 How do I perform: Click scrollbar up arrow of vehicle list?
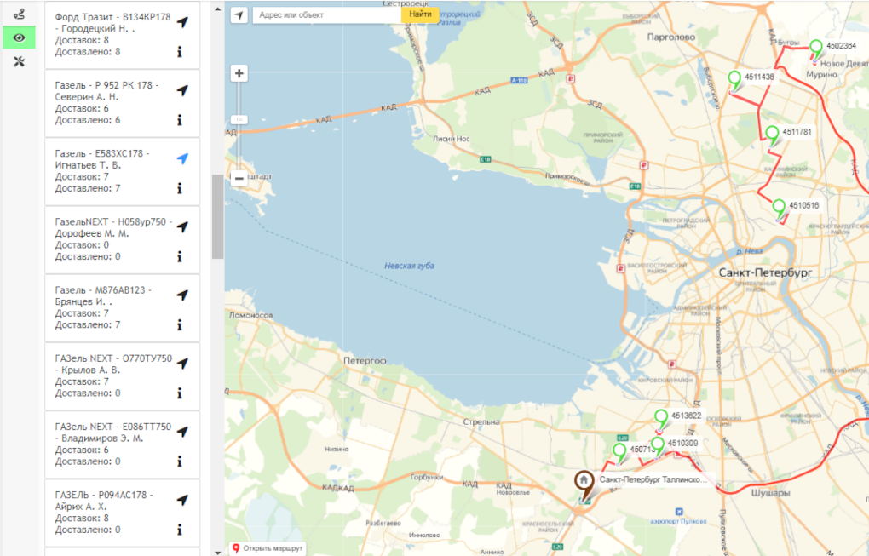point(217,9)
